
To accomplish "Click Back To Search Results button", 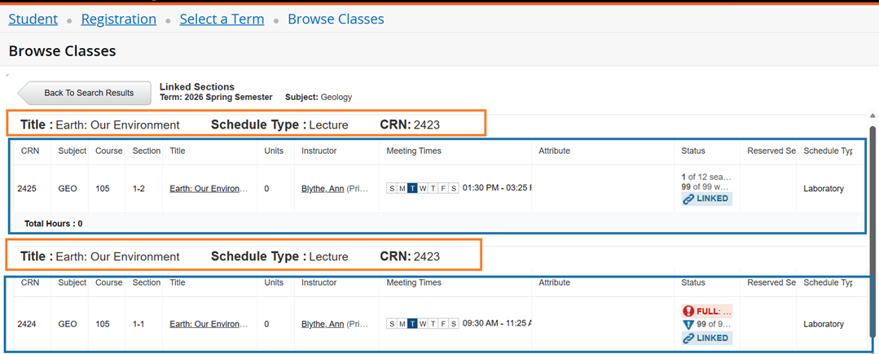I will click(85, 93).
